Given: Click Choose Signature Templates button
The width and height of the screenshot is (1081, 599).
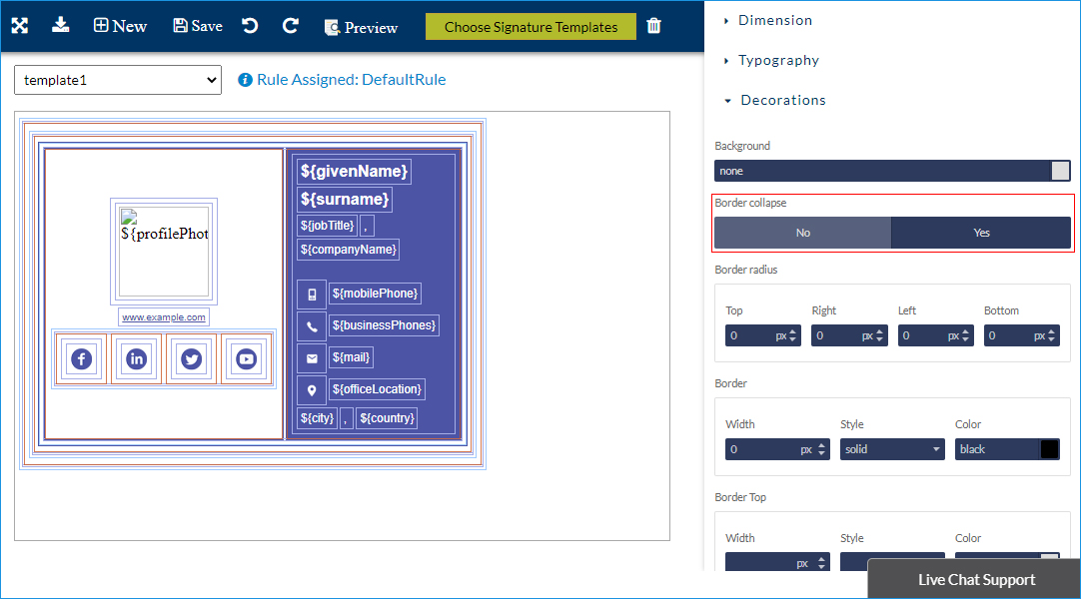Looking at the screenshot, I should [x=531, y=27].
